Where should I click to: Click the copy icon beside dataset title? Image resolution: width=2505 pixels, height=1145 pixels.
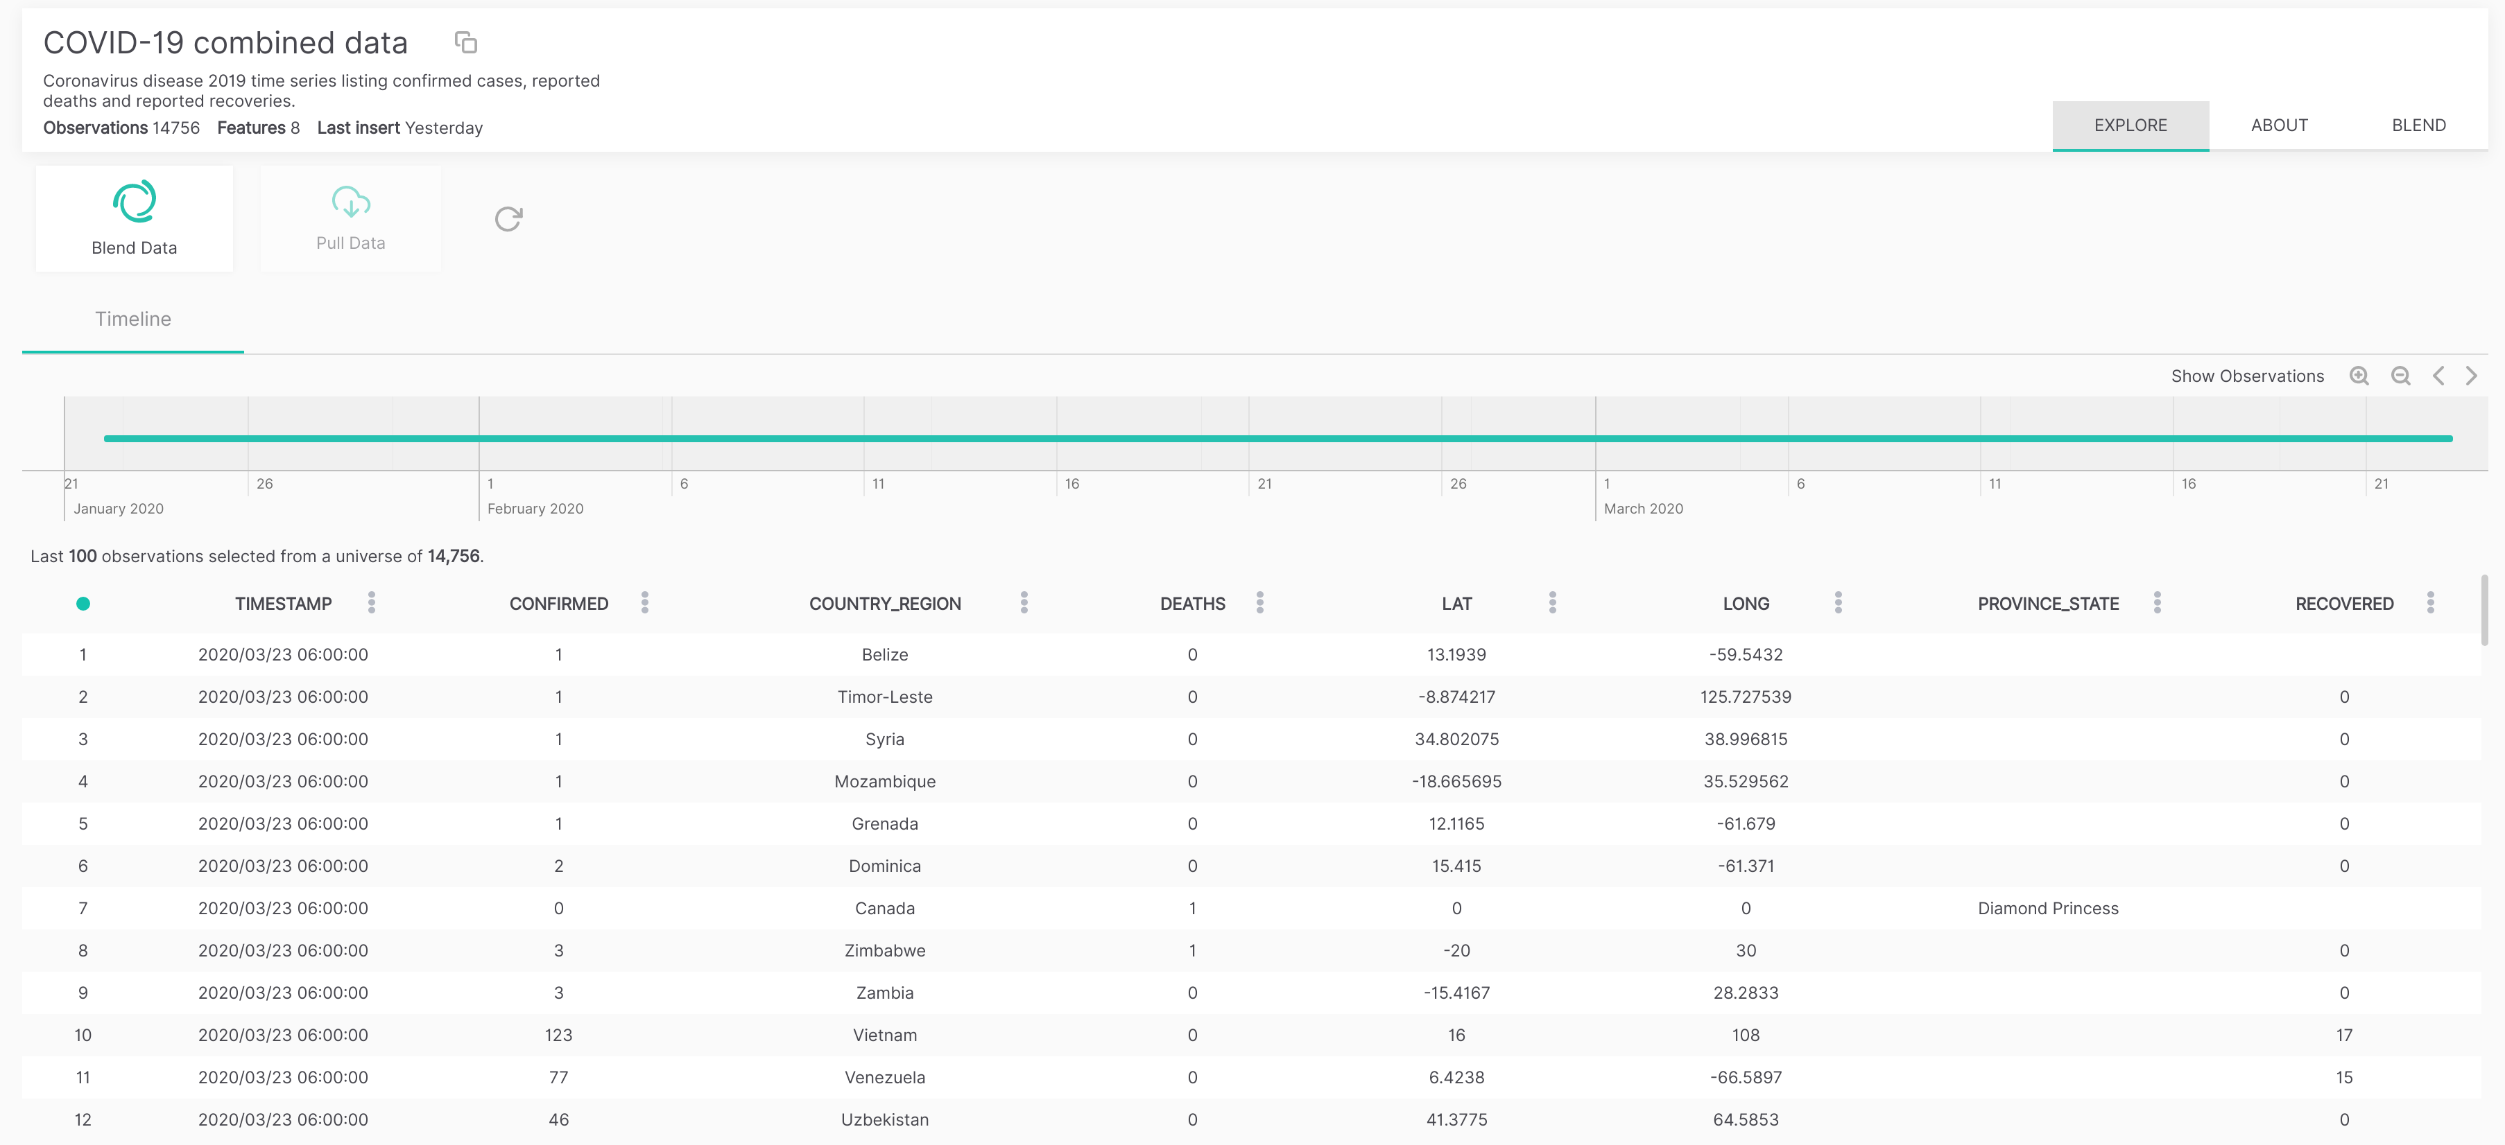pos(466,42)
